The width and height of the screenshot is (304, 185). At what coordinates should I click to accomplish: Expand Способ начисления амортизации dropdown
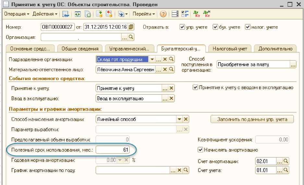pyautogui.click(x=179, y=119)
